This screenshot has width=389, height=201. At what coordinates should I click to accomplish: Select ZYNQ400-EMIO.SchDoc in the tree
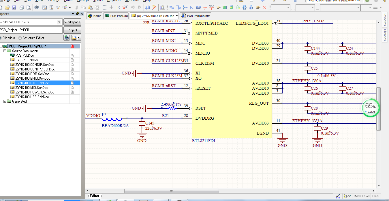33,78
